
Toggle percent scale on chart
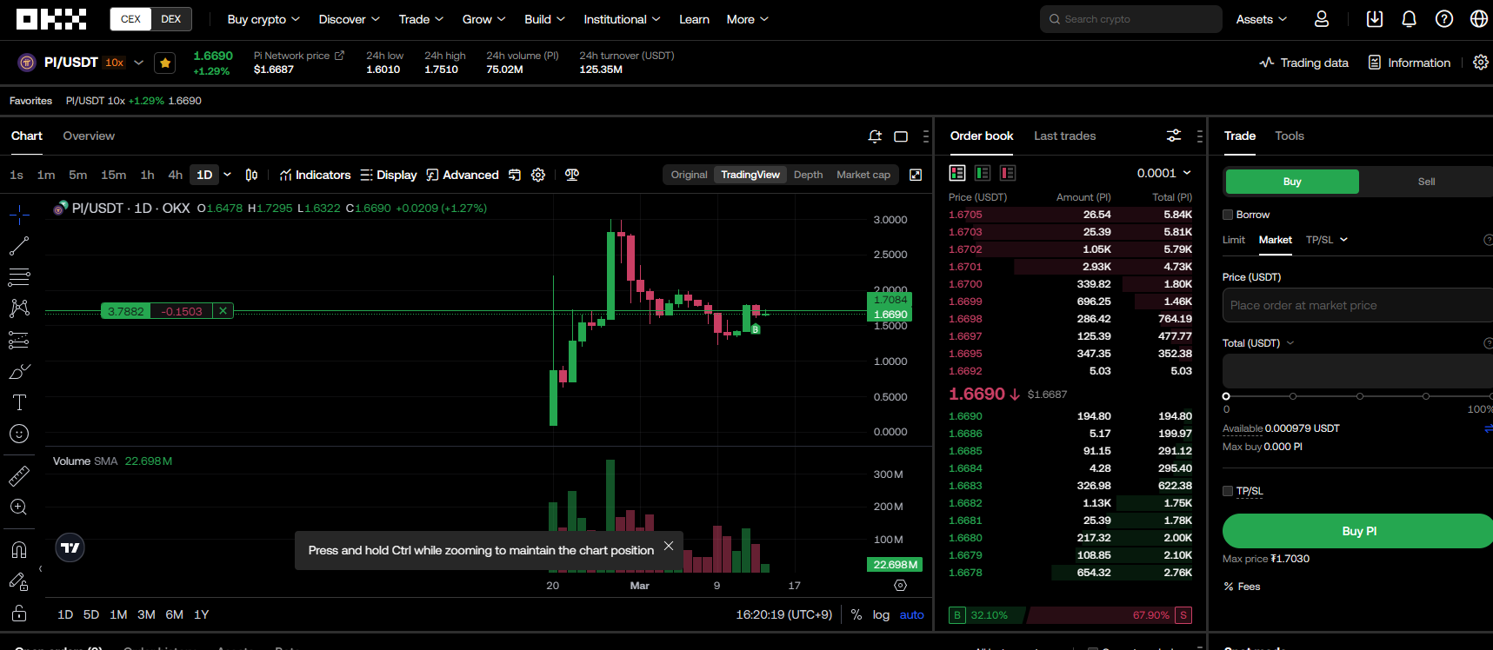click(x=856, y=614)
